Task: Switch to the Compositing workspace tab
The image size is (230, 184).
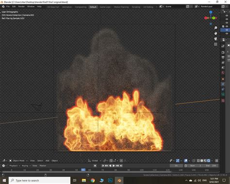Action: [81, 7]
